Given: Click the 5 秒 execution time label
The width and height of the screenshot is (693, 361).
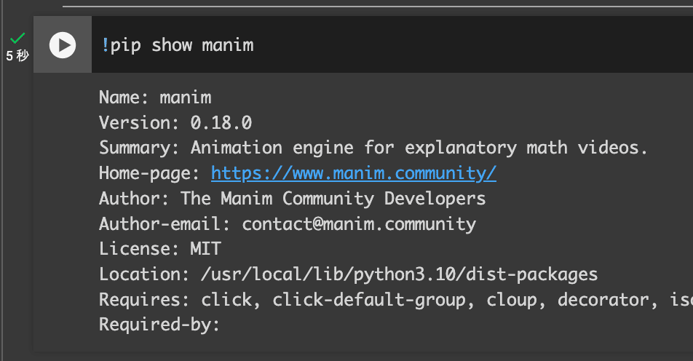Looking at the screenshot, I should [x=17, y=56].
